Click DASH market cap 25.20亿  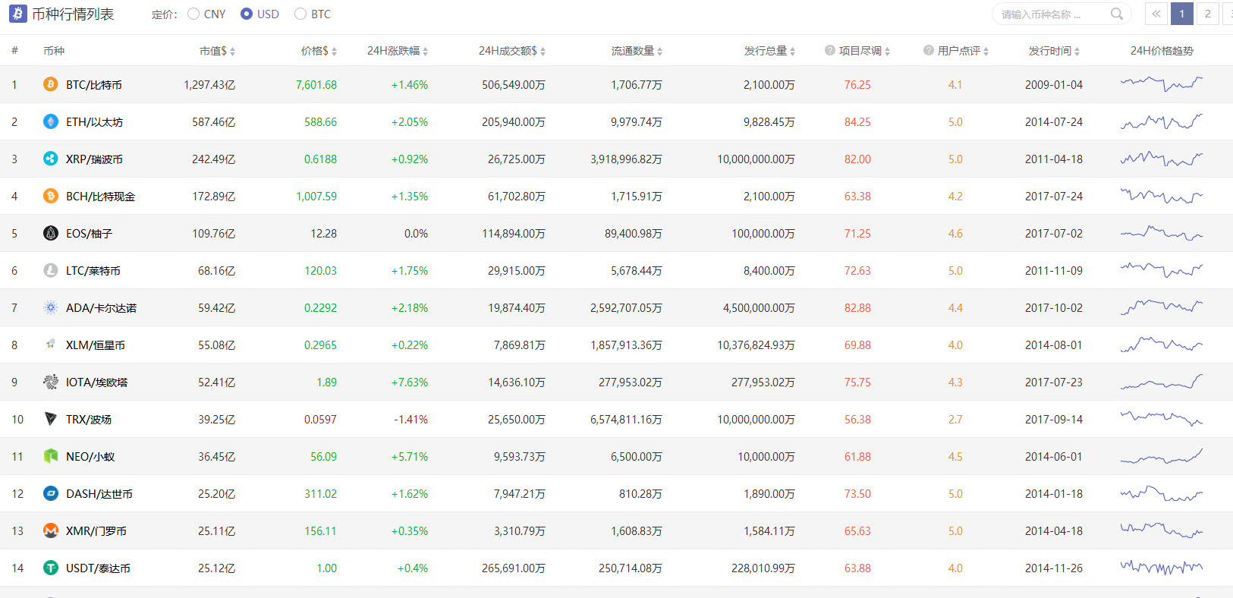[x=216, y=494]
